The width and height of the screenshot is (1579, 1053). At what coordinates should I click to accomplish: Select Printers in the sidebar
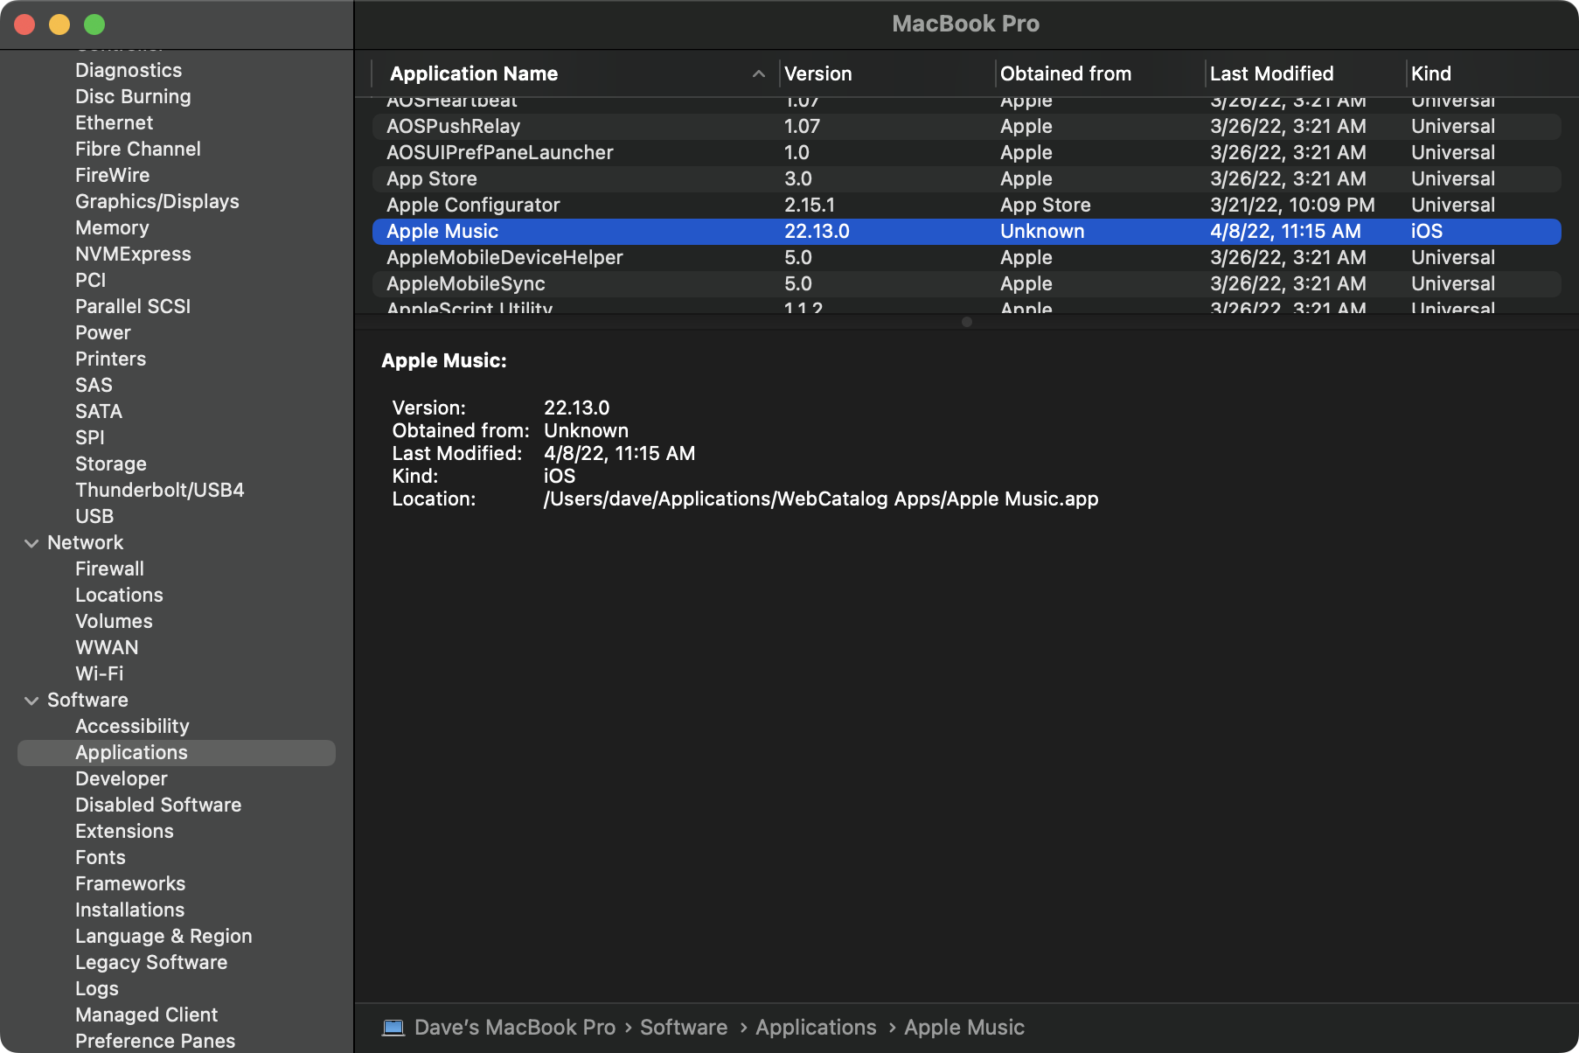click(x=111, y=359)
